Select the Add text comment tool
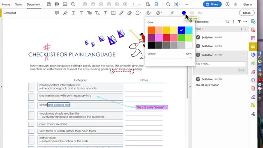The image size is (263, 148). tap(105, 13)
